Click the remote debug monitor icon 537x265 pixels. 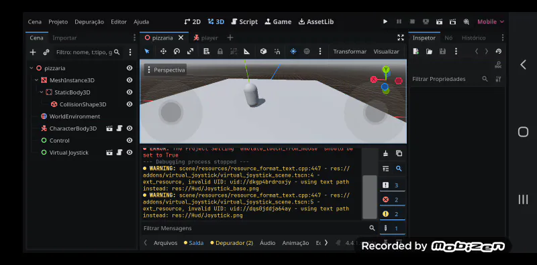click(426, 21)
